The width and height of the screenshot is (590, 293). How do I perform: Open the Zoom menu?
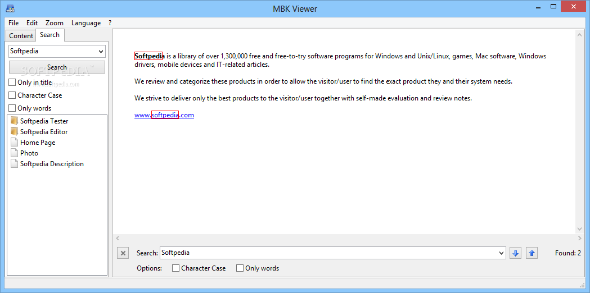point(55,23)
